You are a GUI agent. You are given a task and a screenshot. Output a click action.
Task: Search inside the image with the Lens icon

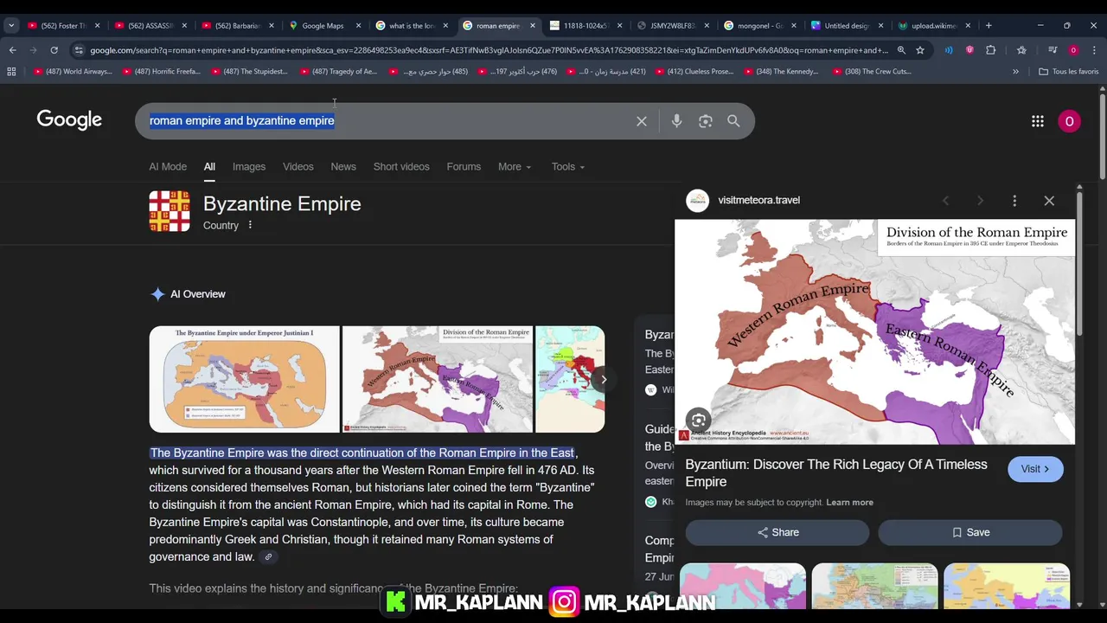pyautogui.click(x=698, y=421)
